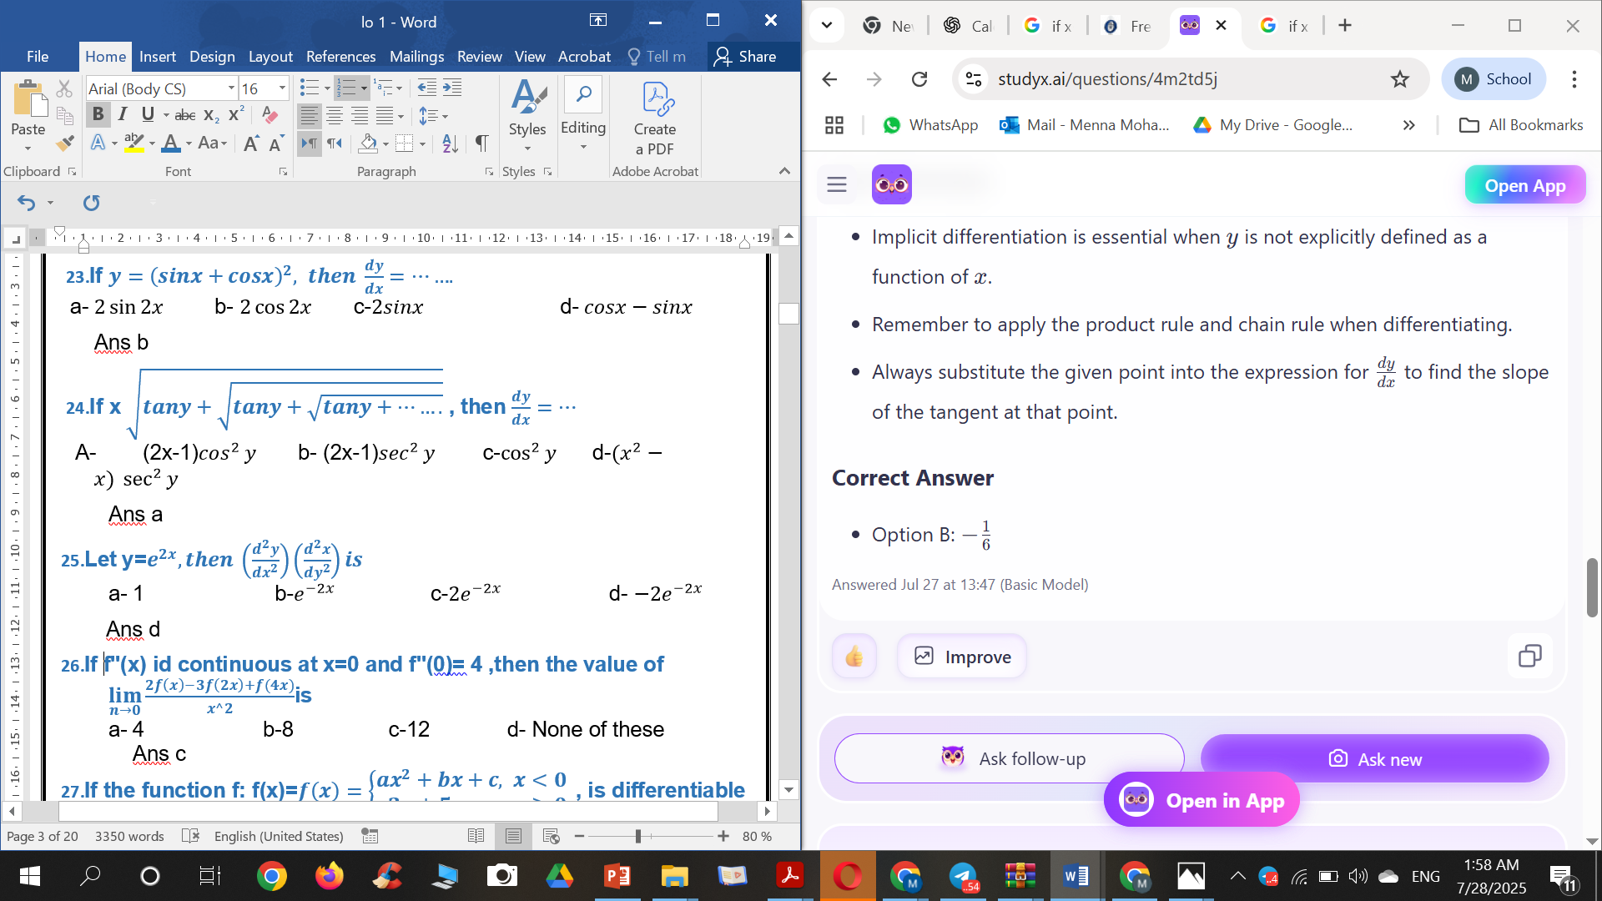The image size is (1602, 901).
Task: Select the subscript icon
Action: pos(209,116)
